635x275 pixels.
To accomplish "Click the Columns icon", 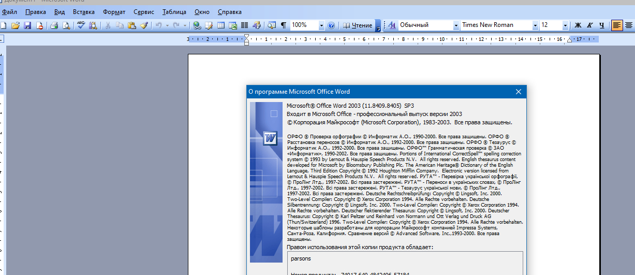I will (x=245, y=25).
